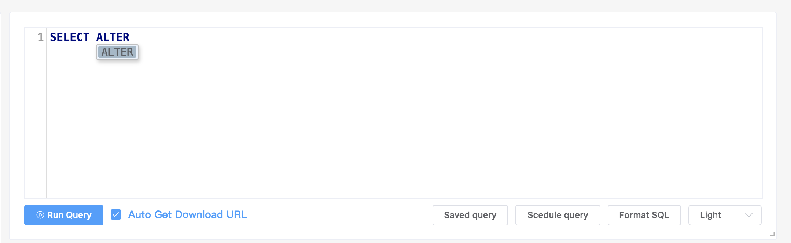Expand the theme selector chevron arrow

(748, 215)
